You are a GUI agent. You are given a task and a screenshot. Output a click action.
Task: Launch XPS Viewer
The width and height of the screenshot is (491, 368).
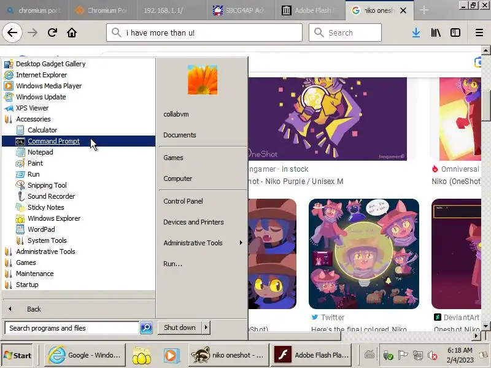[79, 108]
